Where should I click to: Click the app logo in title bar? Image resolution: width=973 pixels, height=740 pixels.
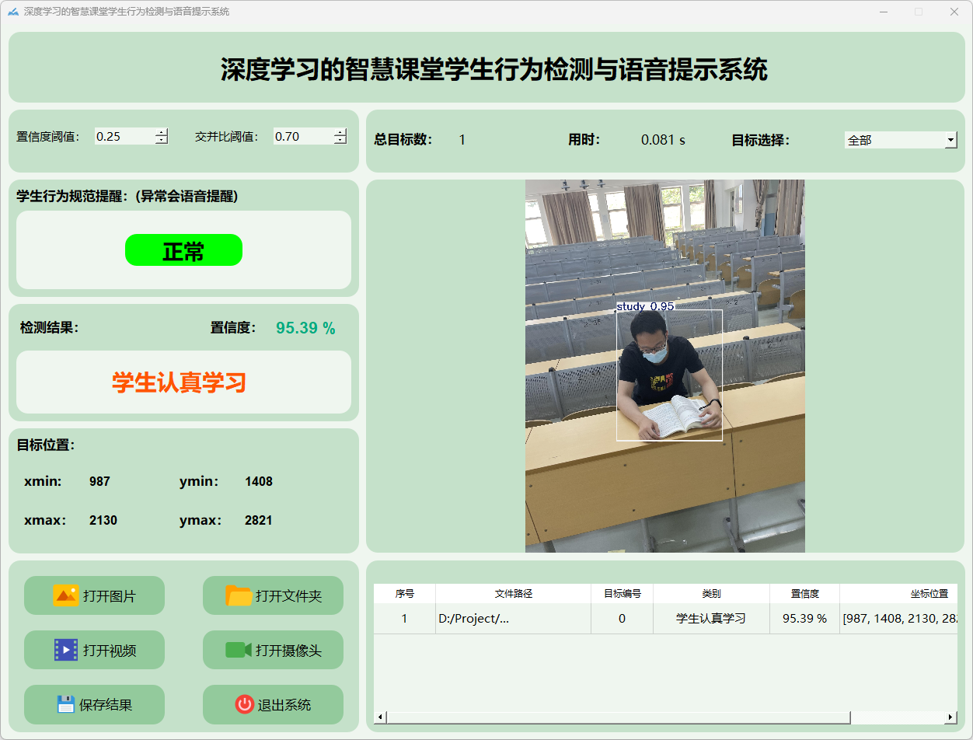point(13,12)
